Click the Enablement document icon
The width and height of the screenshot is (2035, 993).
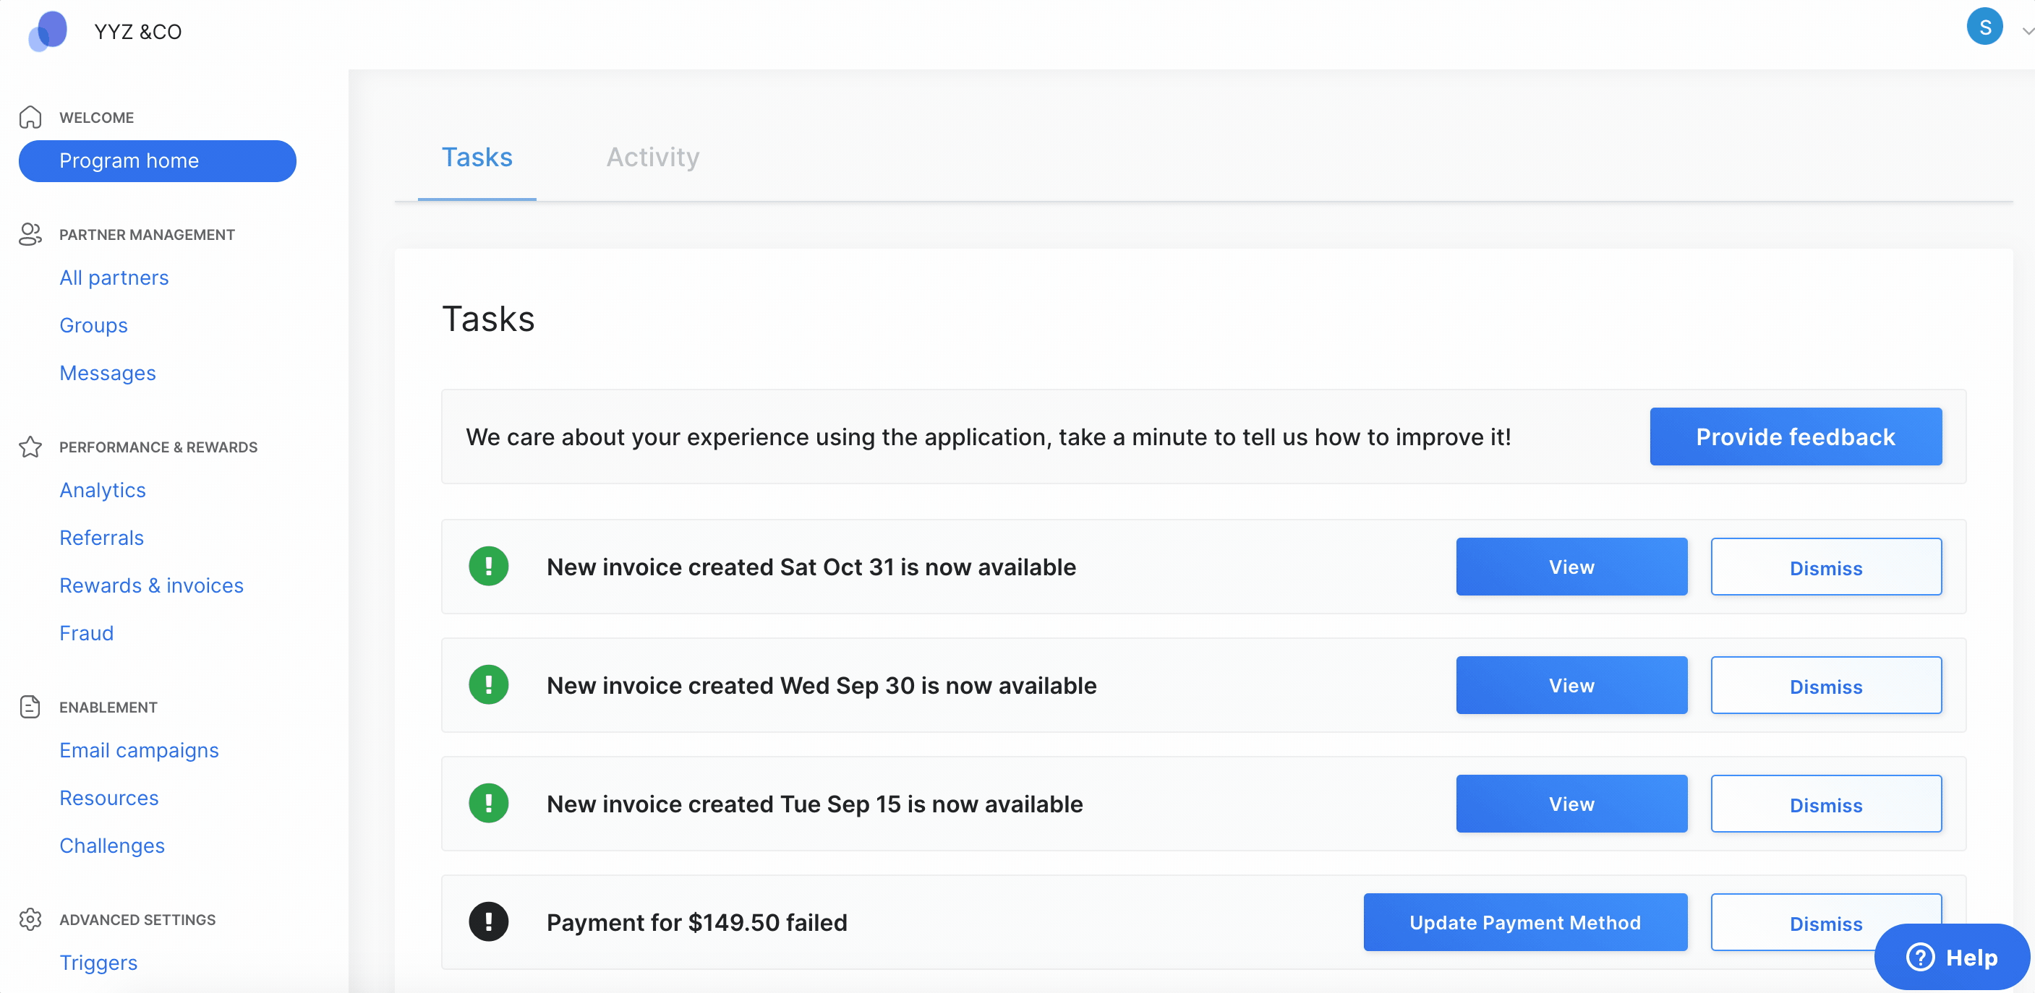click(x=30, y=707)
